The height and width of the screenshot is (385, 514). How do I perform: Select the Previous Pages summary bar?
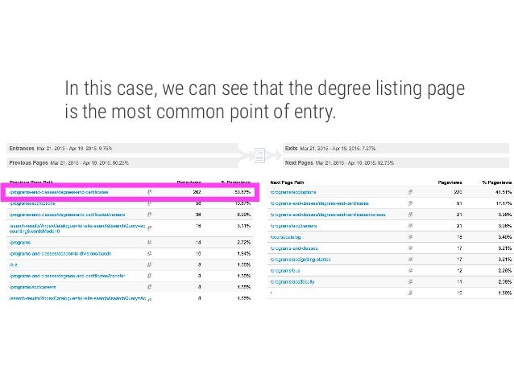122,162
